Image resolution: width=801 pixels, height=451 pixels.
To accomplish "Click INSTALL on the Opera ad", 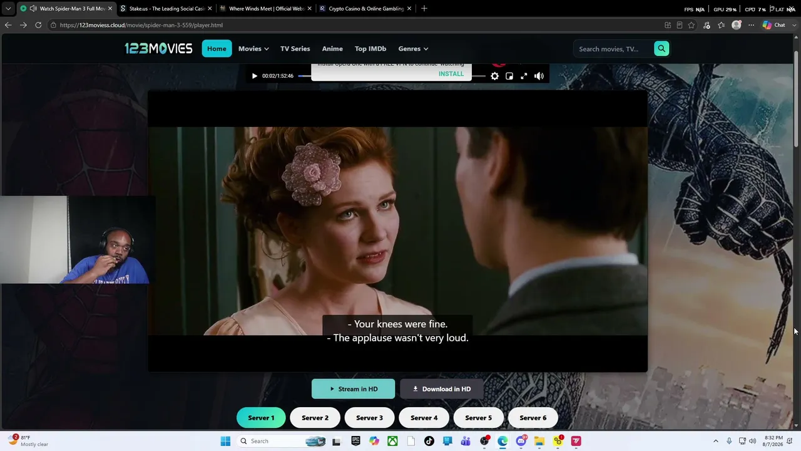I will click(451, 74).
